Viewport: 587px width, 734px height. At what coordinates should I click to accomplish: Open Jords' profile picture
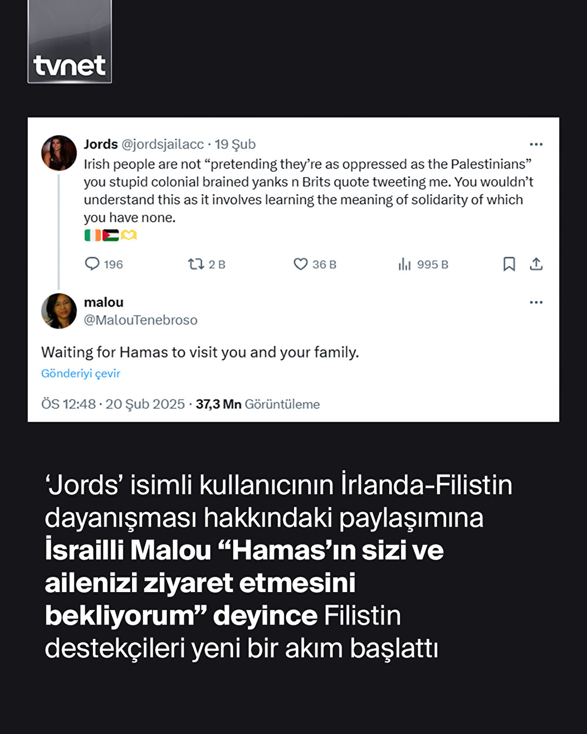click(x=59, y=153)
